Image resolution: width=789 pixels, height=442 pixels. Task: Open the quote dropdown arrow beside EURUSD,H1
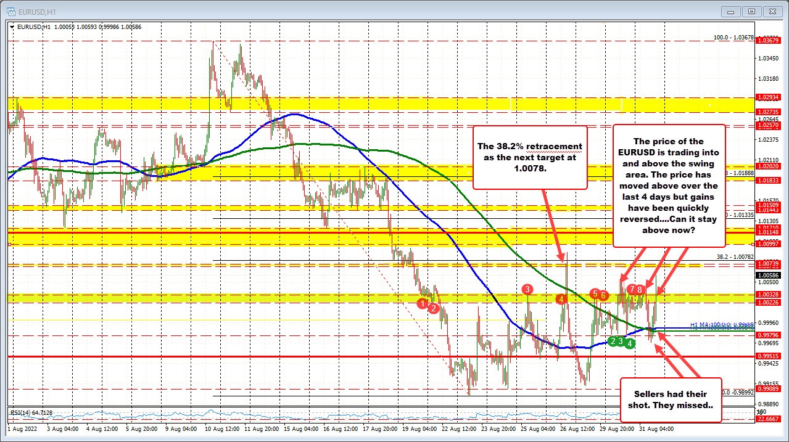pos(11,27)
